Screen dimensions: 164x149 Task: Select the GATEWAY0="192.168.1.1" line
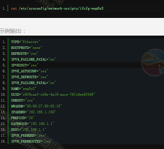33,124
